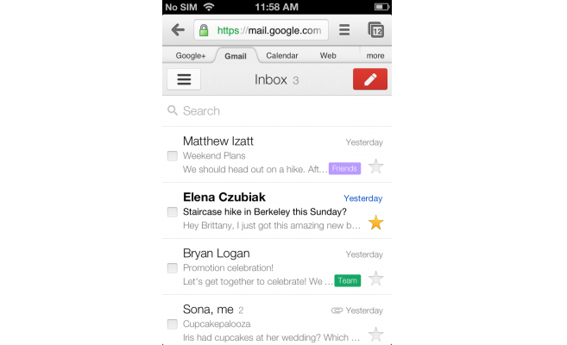The image size is (567, 345).
Task: Tap the browser back arrow
Action: pos(178,30)
